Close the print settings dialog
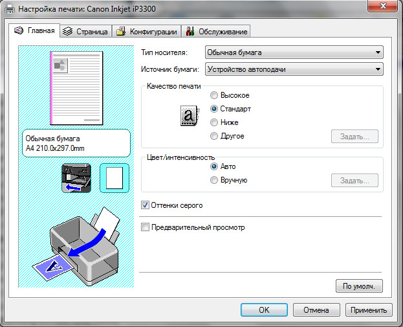This screenshot has height=327, width=403. pos(382,6)
